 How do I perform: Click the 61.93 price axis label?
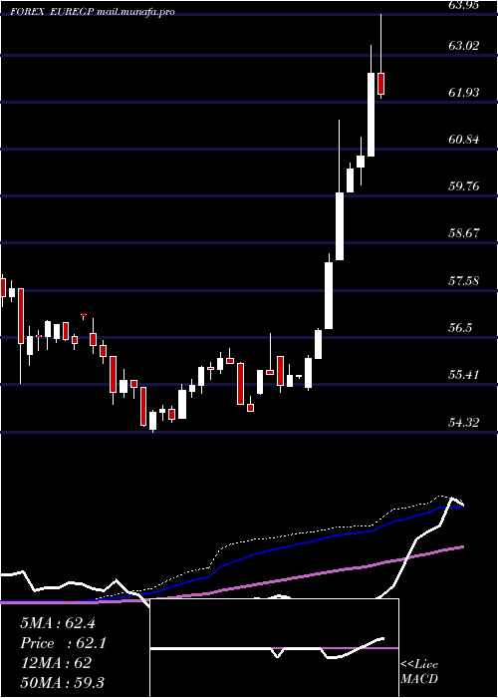[464, 93]
